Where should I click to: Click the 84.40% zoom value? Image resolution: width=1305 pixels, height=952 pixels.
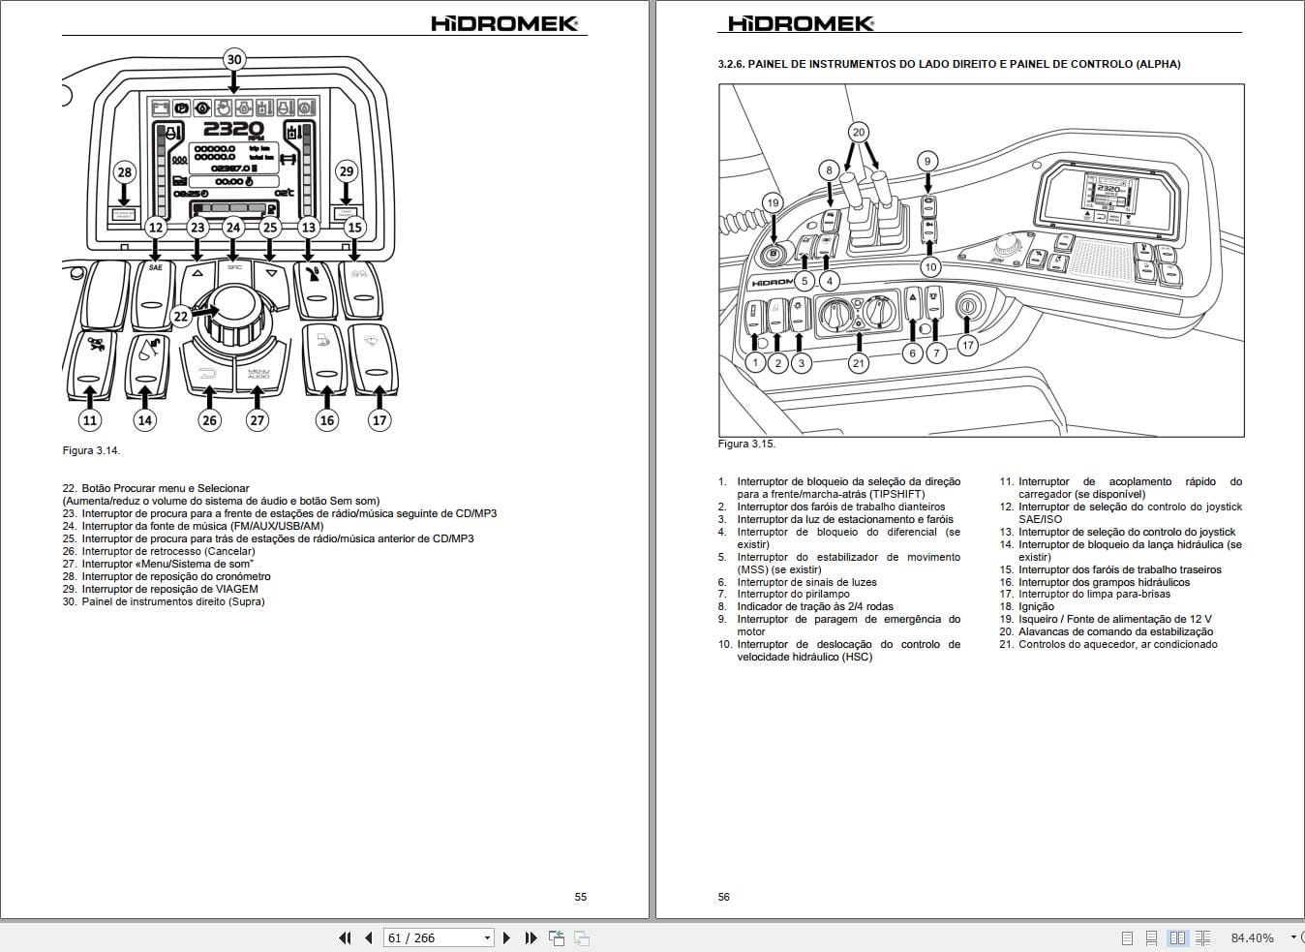pyautogui.click(x=1252, y=937)
